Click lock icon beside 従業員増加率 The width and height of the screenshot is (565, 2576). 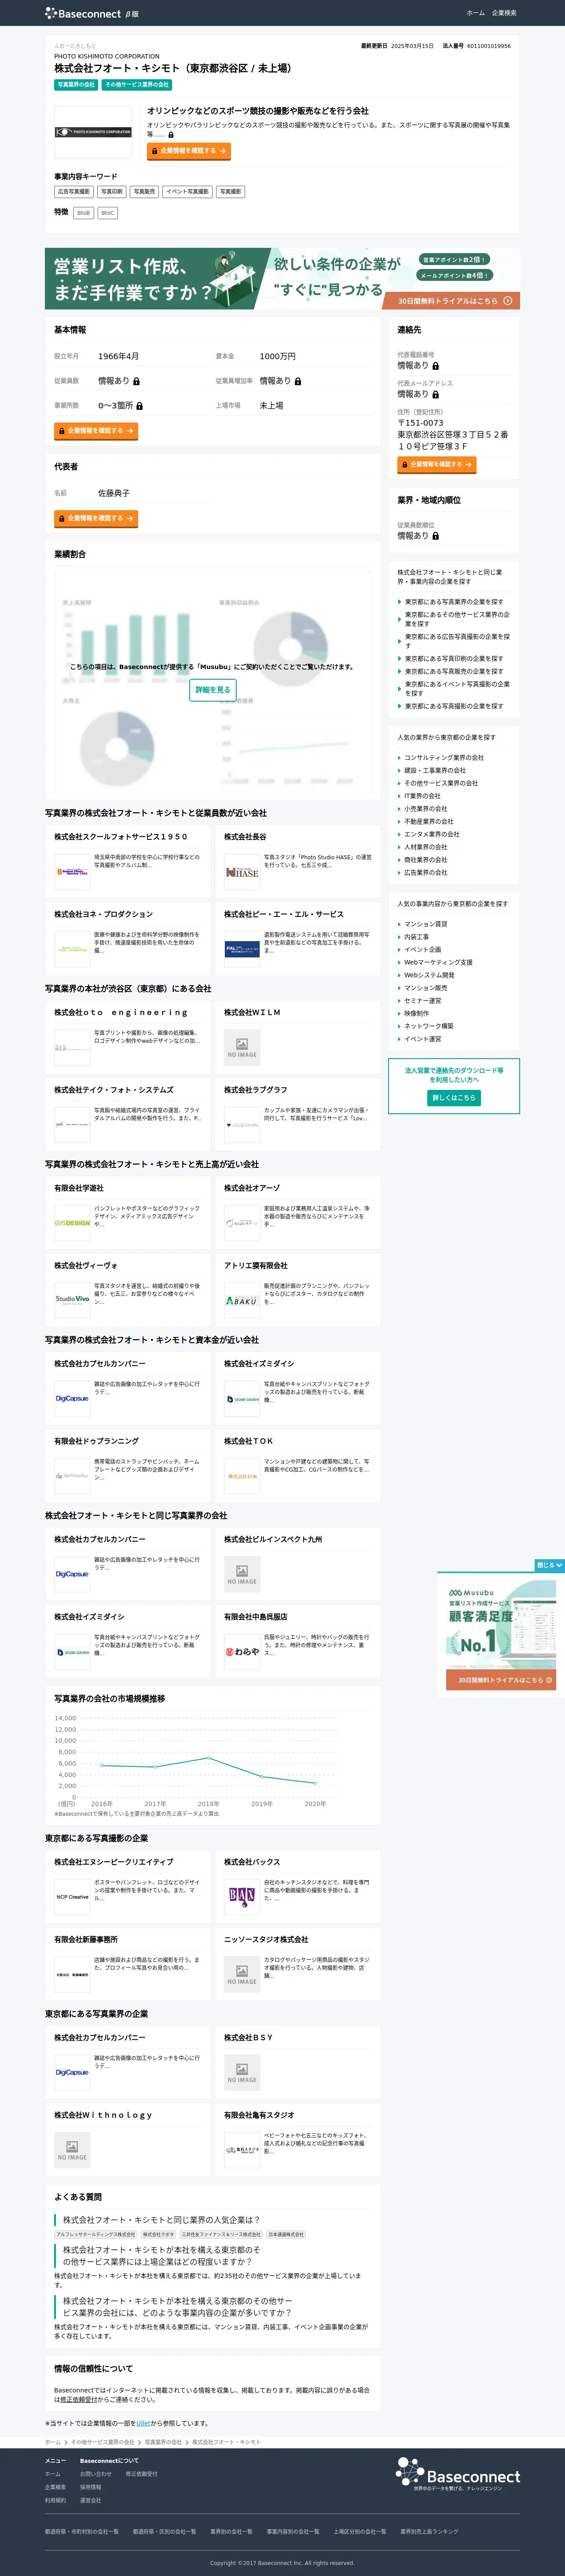[x=298, y=382]
